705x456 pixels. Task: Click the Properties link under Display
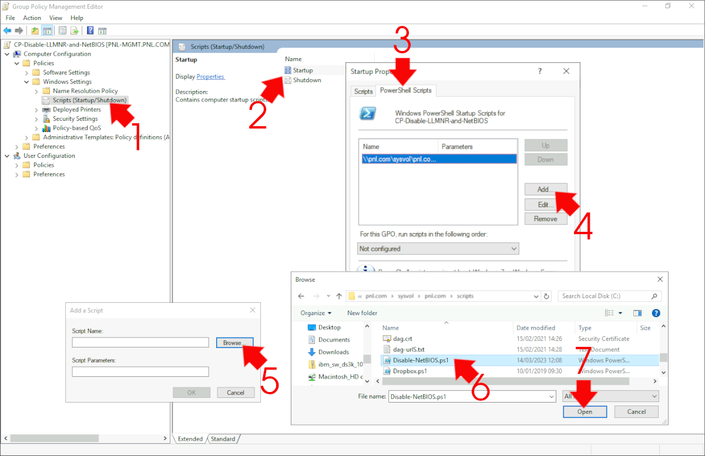210,76
